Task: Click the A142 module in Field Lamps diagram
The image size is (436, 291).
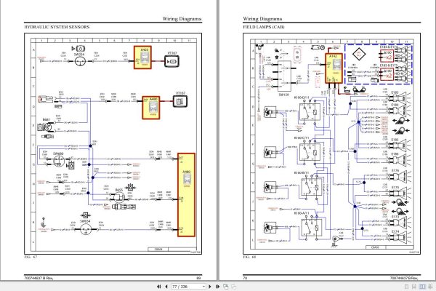Action: click(334, 68)
